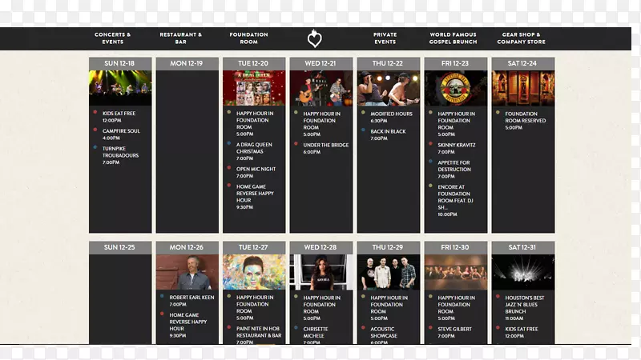Go to the Foundation Room section
The height and width of the screenshot is (360, 641).
(x=248, y=38)
